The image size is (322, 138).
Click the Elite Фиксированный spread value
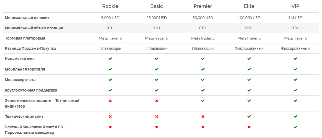(249, 49)
